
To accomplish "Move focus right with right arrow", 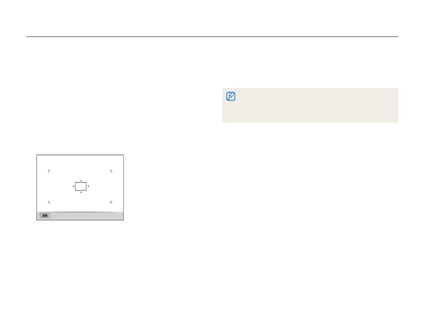I will click(88, 186).
